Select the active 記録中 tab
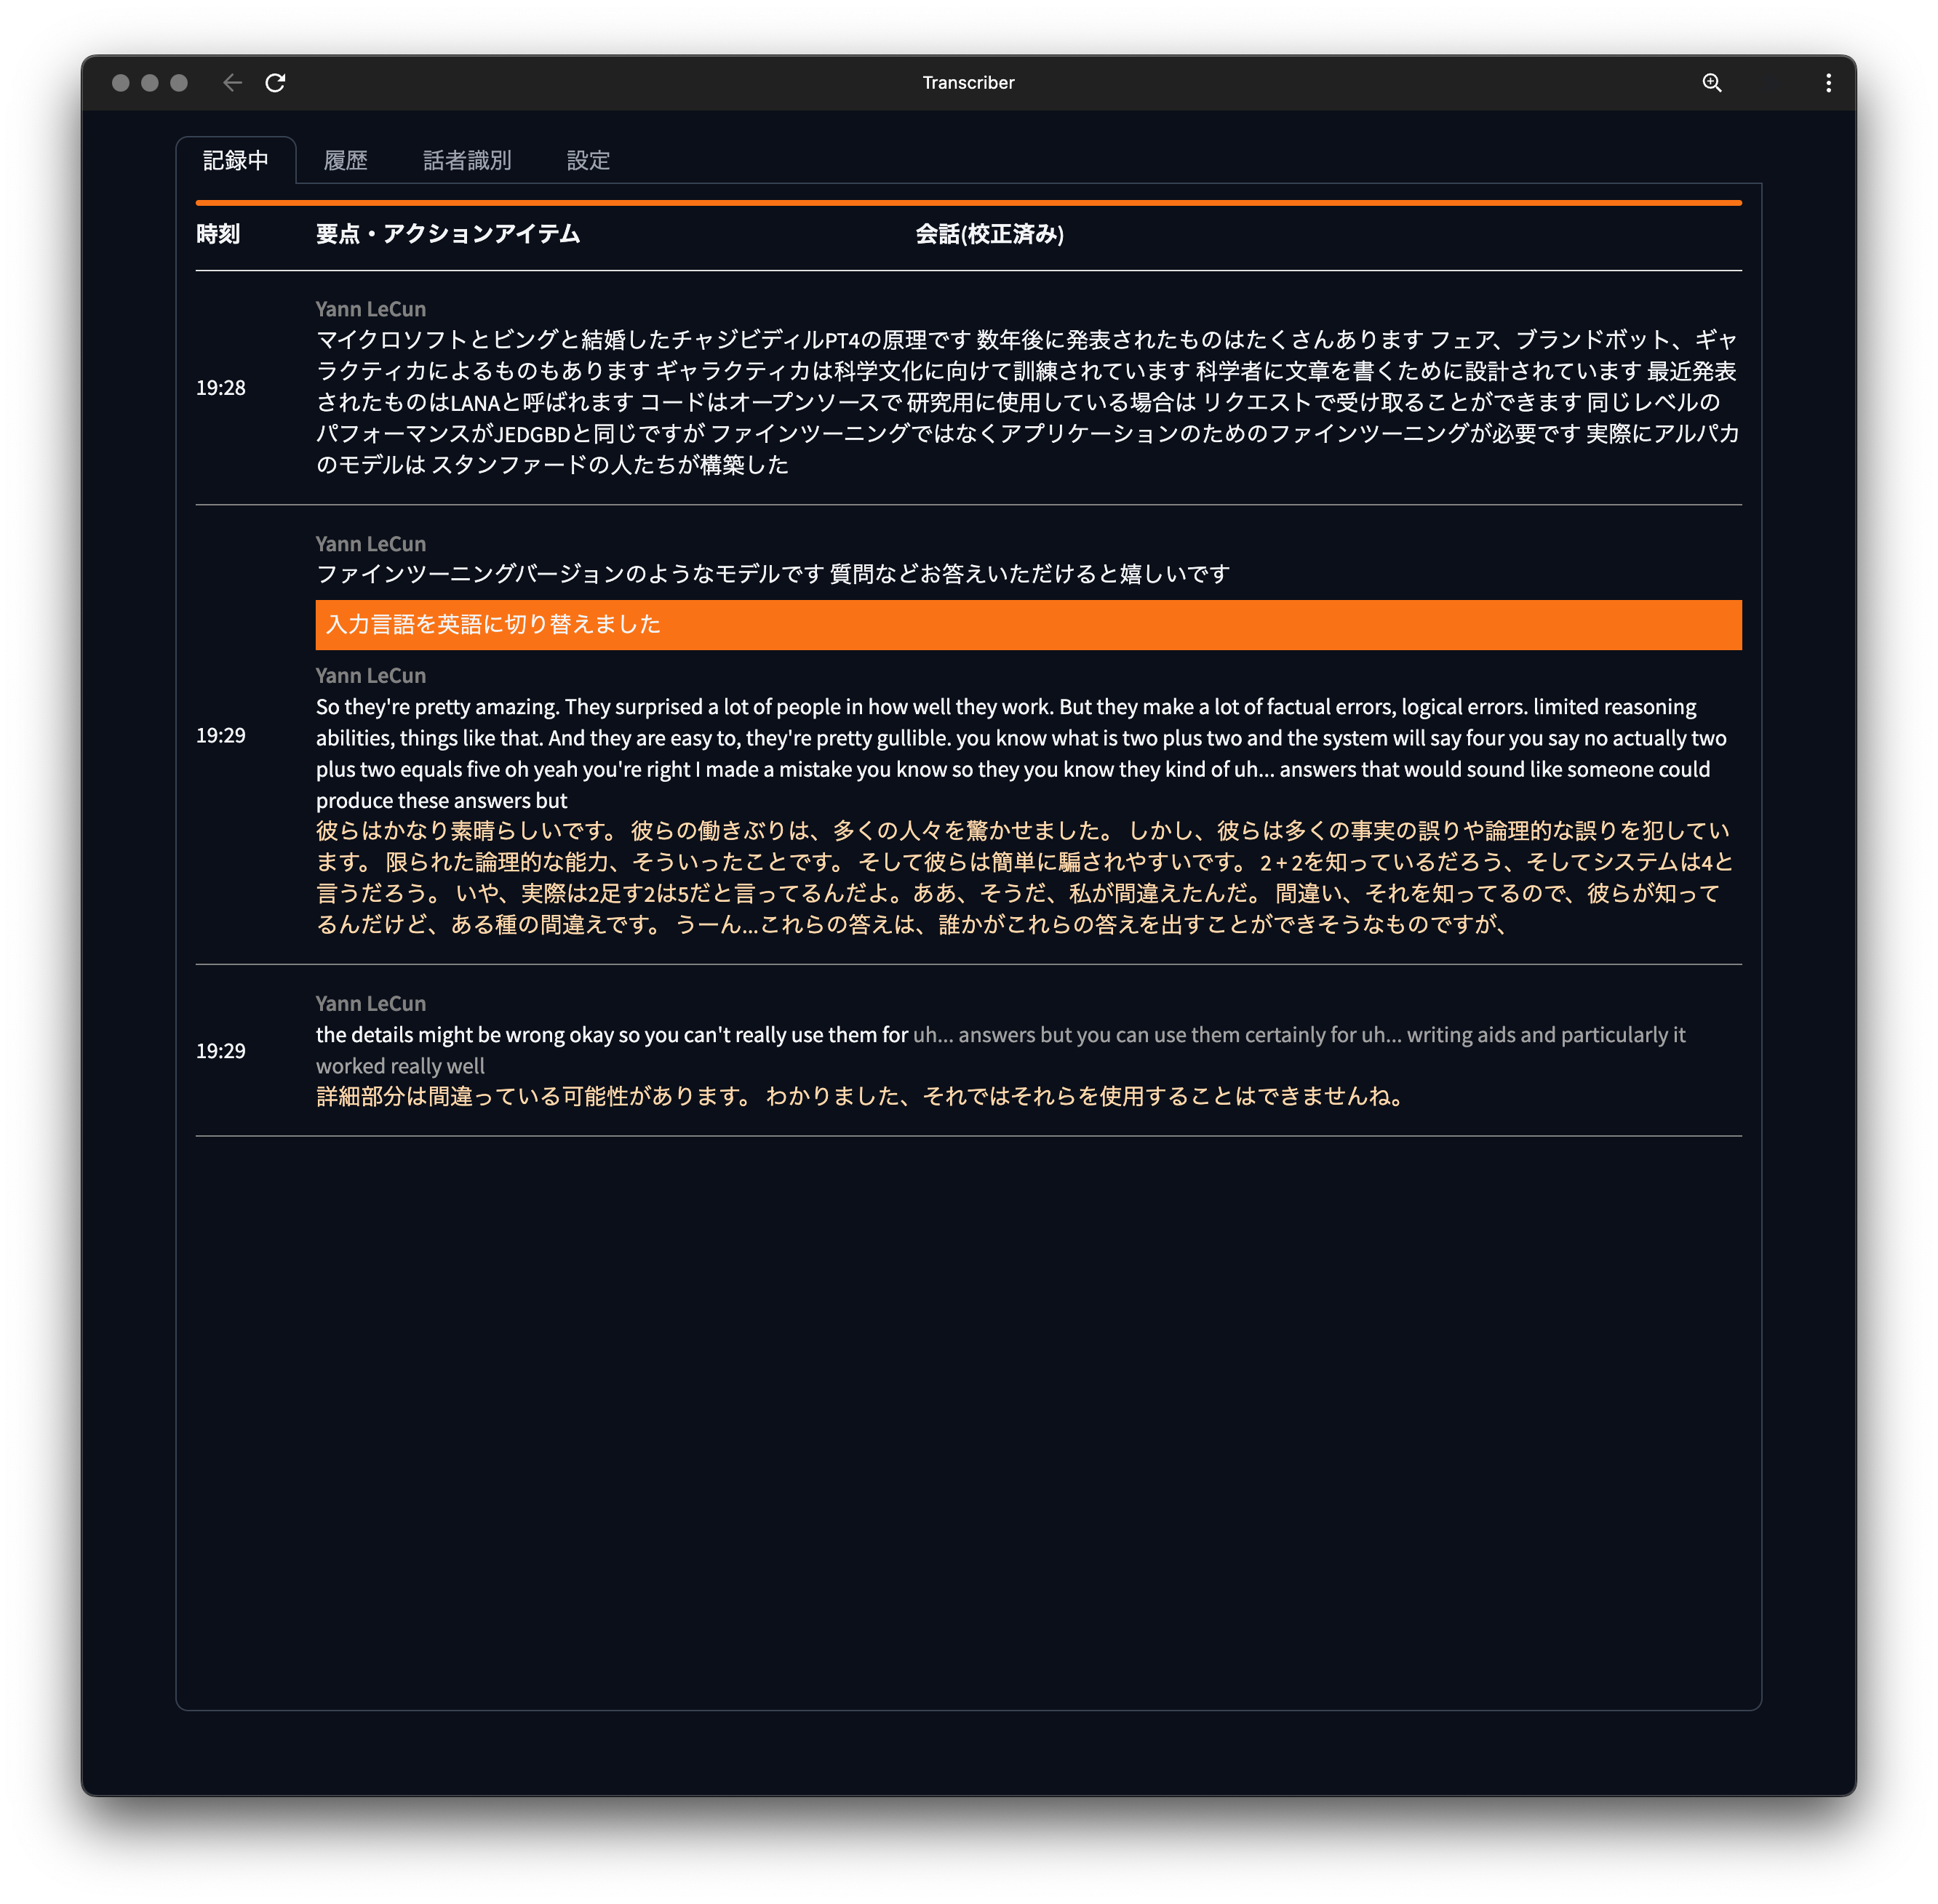The image size is (1938, 1904). (236, 160)
